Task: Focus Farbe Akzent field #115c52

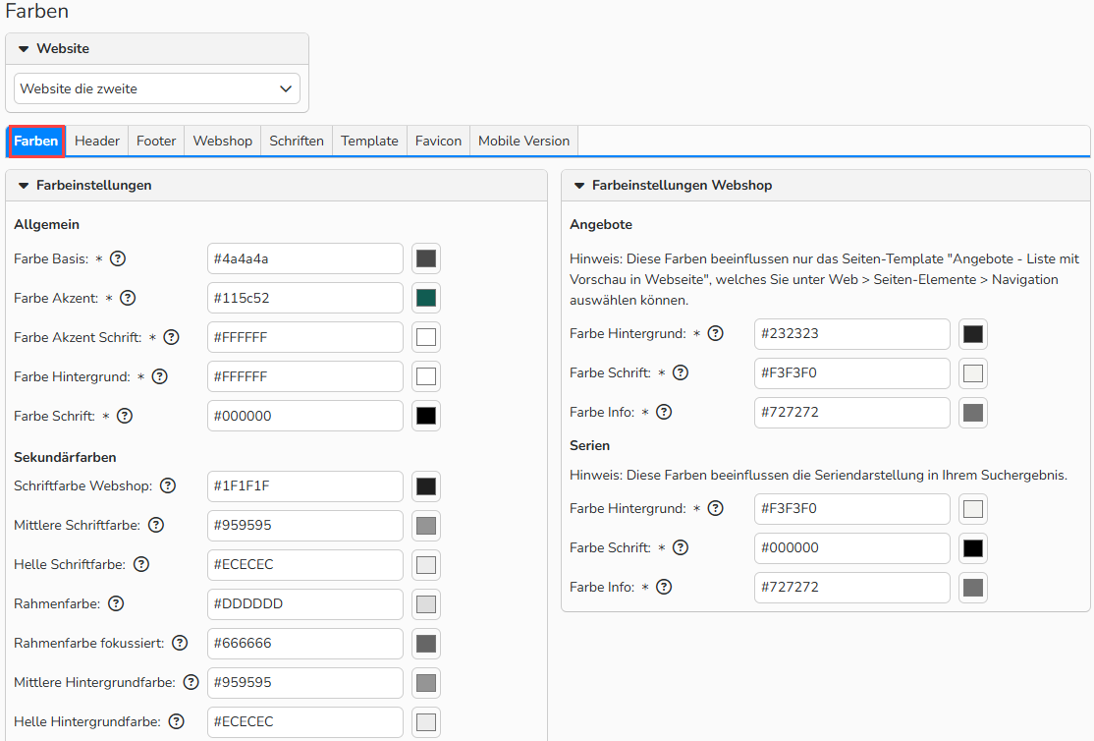Action: pyautogui.click(x=305, y=298)
